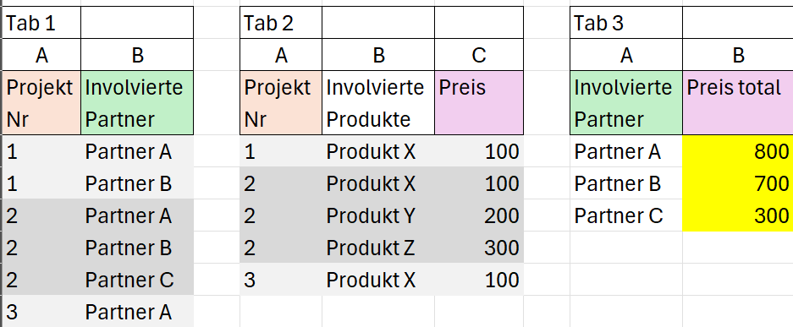Select Partner C cell in Tab 1
This screenshot has width=793, height=327.
[137, 280]
